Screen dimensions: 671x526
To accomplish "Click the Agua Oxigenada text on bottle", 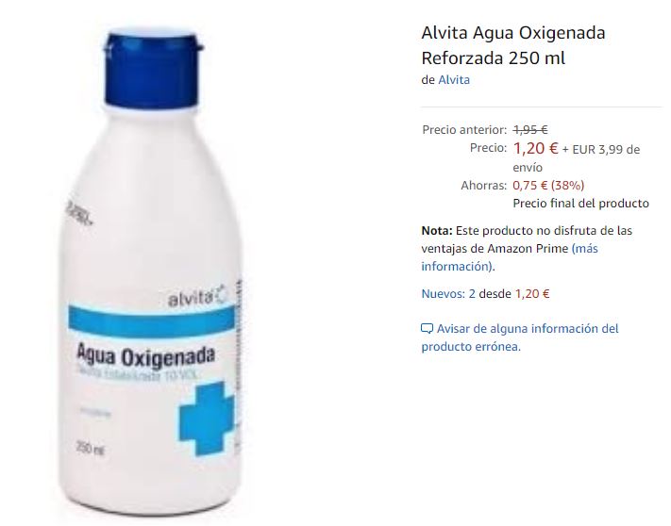I will click(x=145, y=356).
